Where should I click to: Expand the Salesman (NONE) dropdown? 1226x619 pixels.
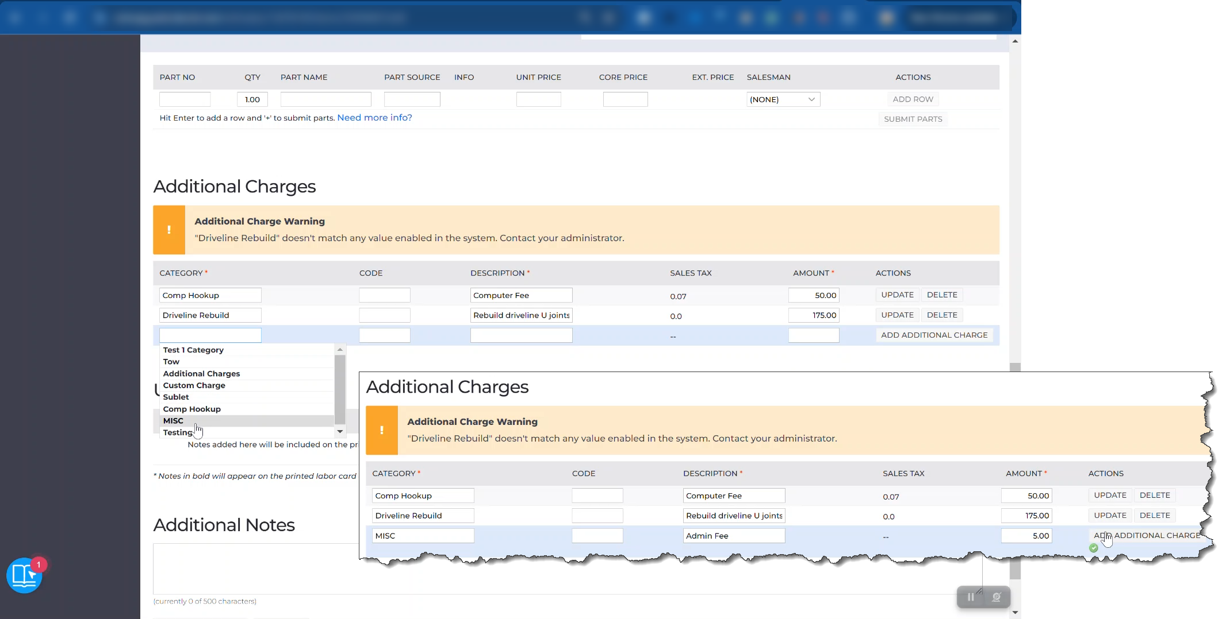(x=783, y=99)
